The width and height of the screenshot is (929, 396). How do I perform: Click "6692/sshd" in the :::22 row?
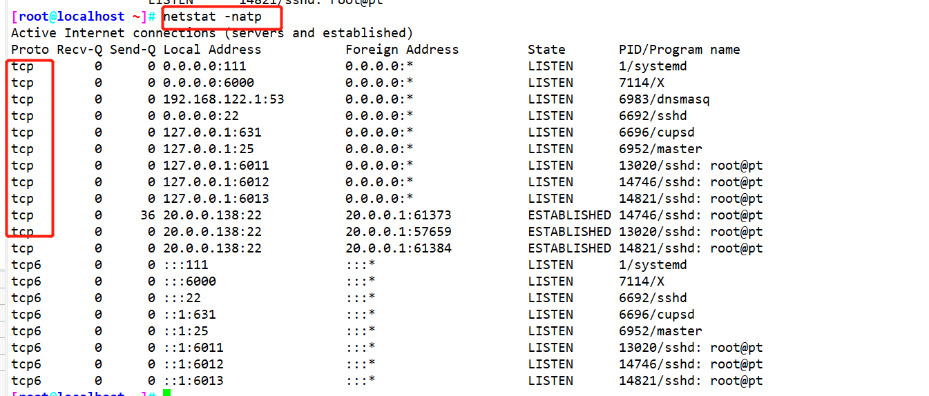tap(653, 298)
